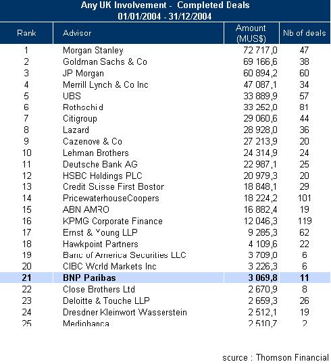This screenshot has width=331, height=364.
Task: Select the amount 12 046,3
Action: click(x=260, y=221)
